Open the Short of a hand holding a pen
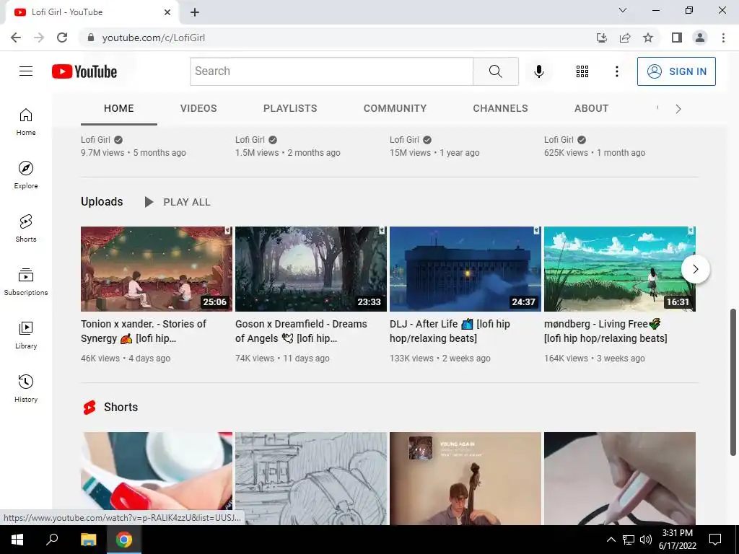This screenshot has height=554, width=739. point(620,478)
